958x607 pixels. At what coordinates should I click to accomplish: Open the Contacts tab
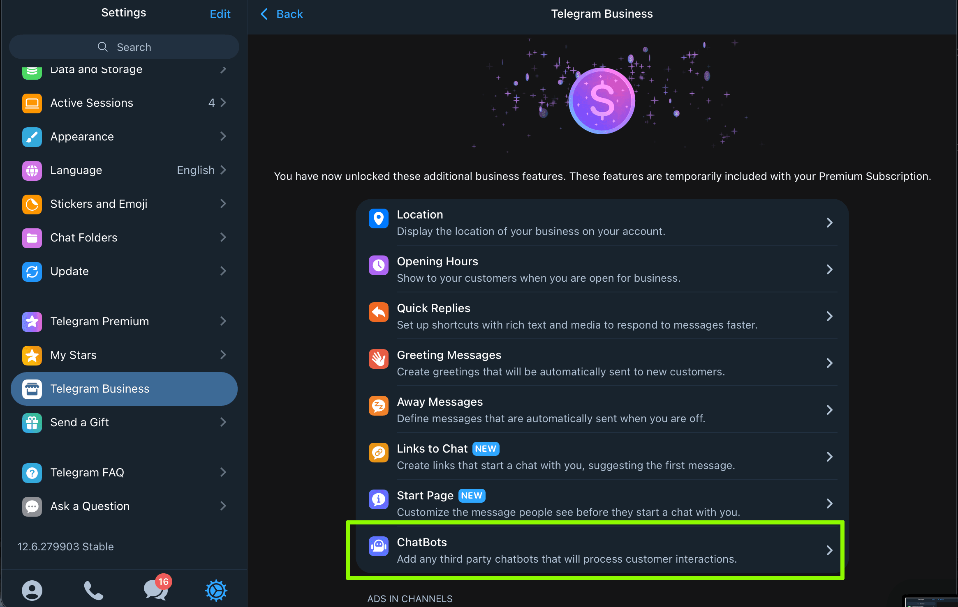[x=32, y=590]
